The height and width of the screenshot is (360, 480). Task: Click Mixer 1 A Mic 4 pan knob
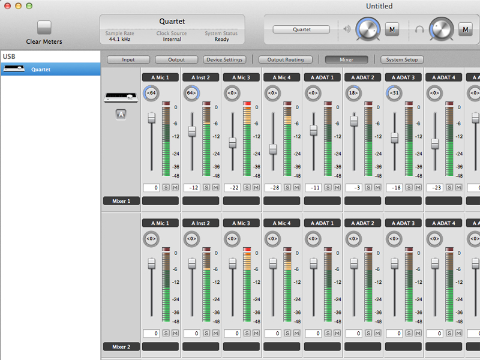click(272, 93)
